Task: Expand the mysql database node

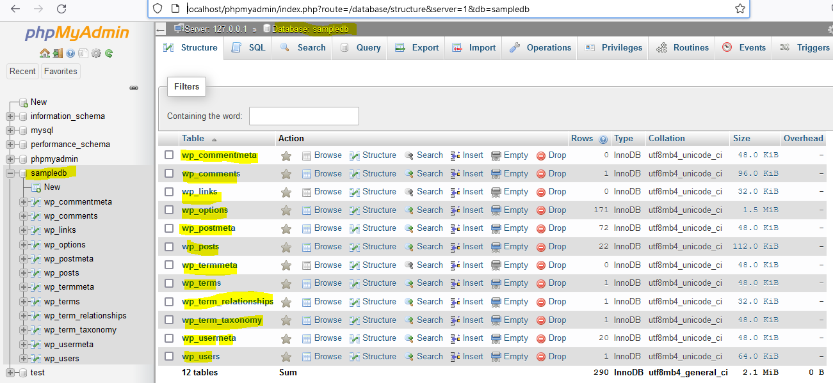Action: click(10, 130)
